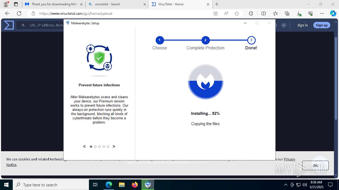Select the fourth carousel dot
This screenshot has width=339, height=190.
104,146
